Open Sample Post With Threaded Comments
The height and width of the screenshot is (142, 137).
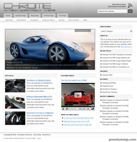[x=117, y=55]
